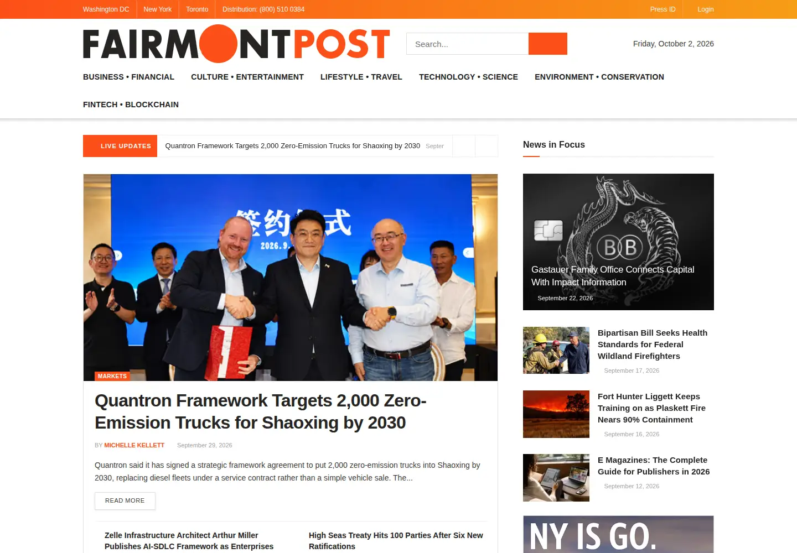The height and width of the screenshot is (553, 797).
Task: Click the E Magazines laptop thumbnail
Action: [x=556, y=478]
